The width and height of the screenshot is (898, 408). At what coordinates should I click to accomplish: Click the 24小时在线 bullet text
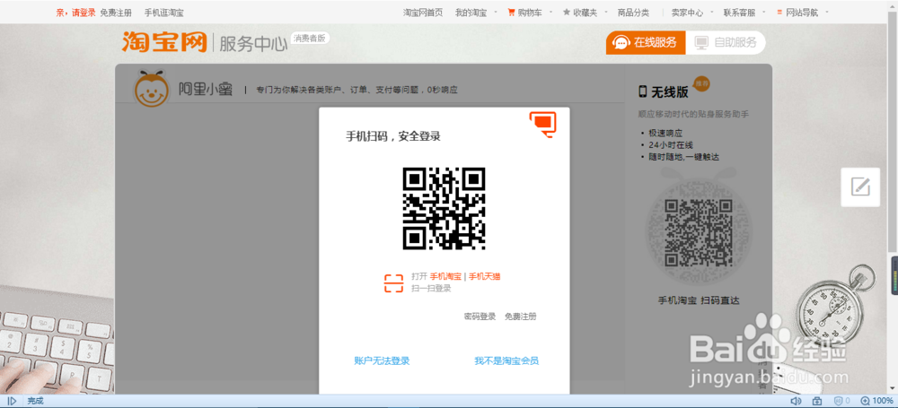click(671, 144)
